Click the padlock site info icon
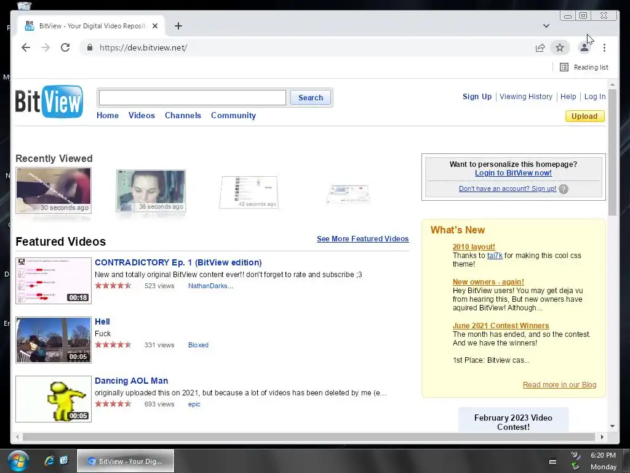This screenshot has width=630, height=473. pos(90,47)
